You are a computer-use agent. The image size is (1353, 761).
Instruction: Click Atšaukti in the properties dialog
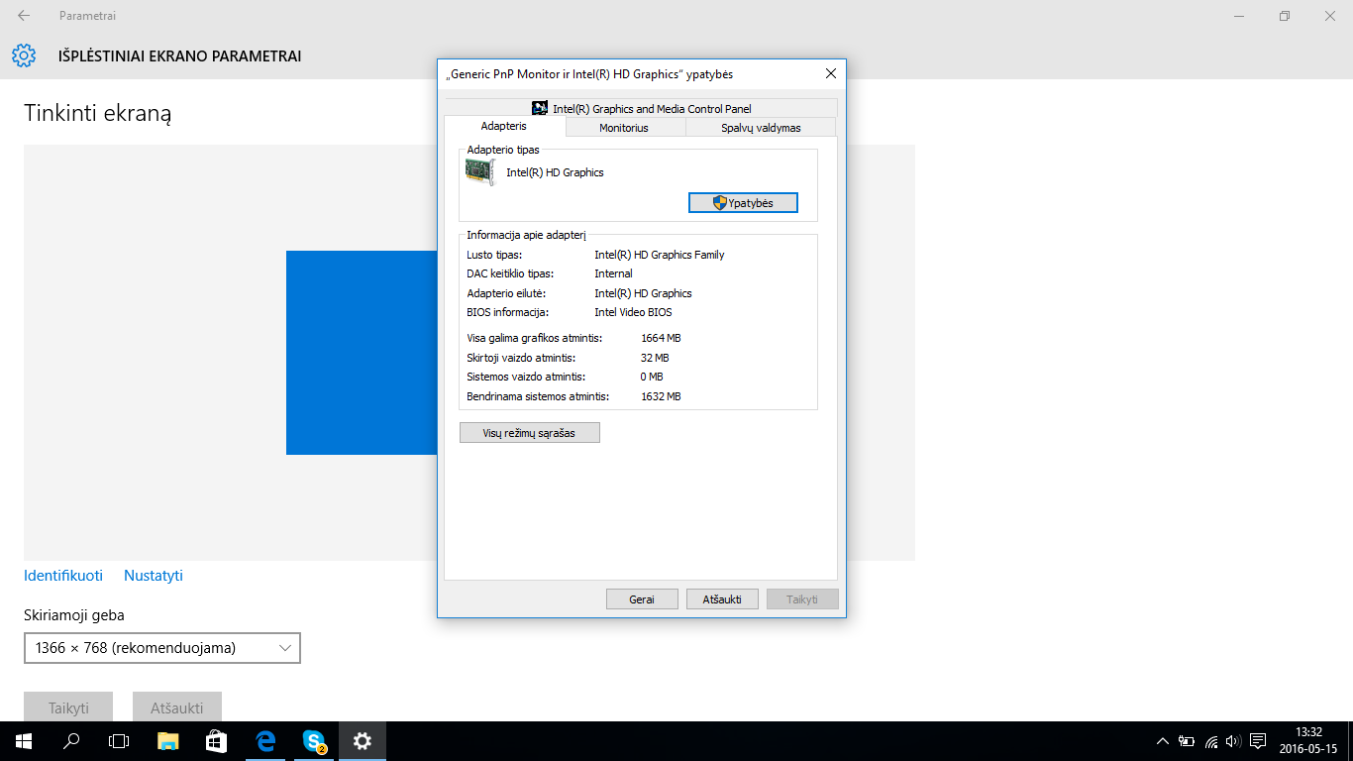(x=722, y=599)
